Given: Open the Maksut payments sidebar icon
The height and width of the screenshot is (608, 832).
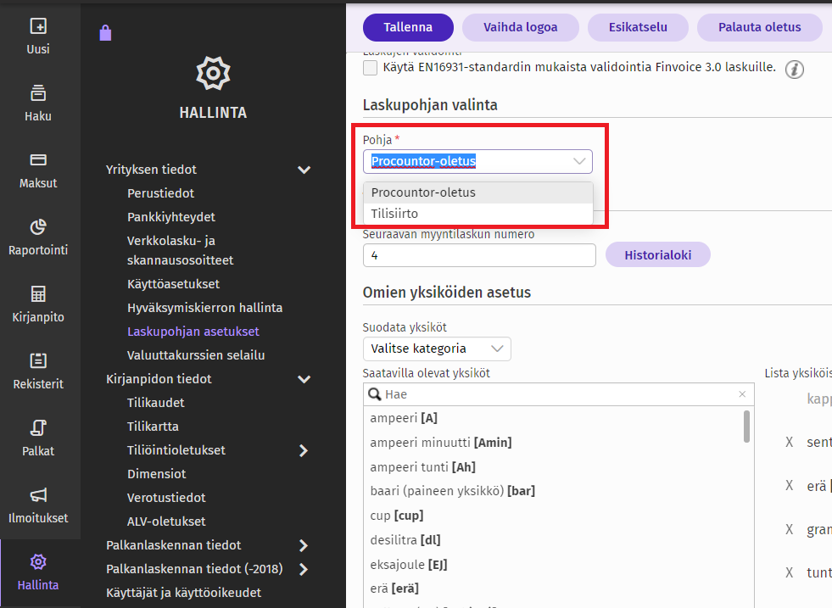Looking at the screenshot, I should 38,159.
